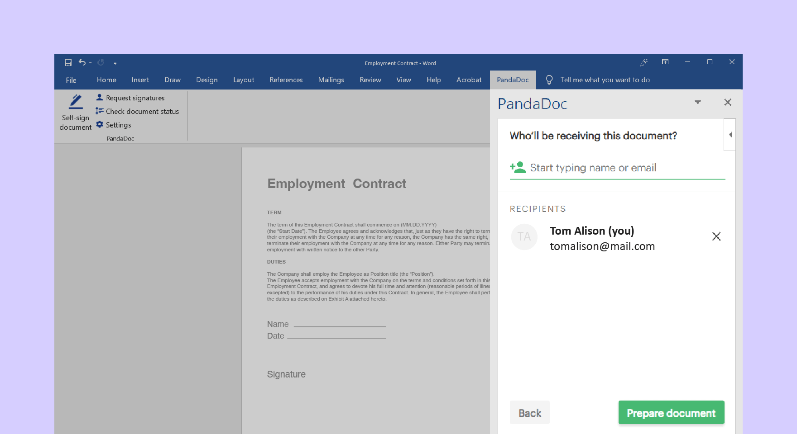The height and width of the screenshot is (434, 797).
Task: Select the Self-sign document tool
Action: click(75, 112)
